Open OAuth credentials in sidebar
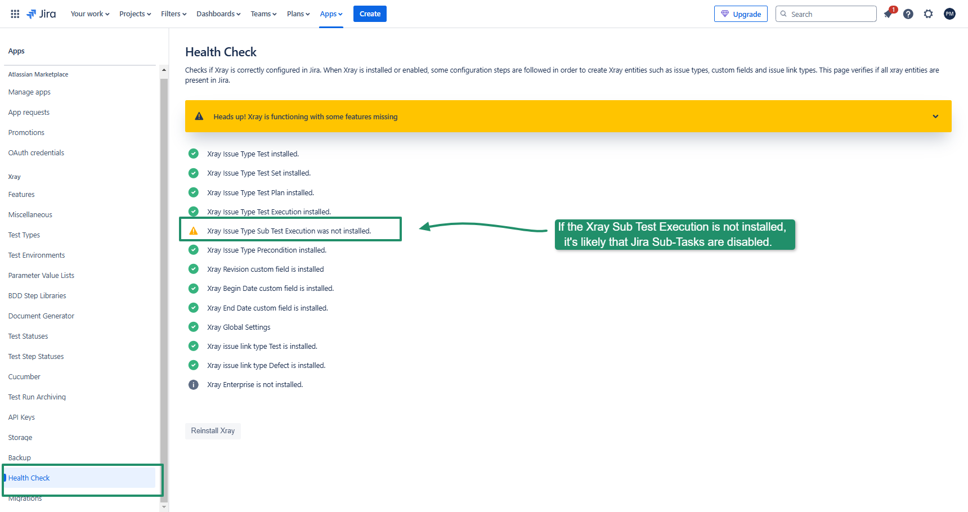The image size is (968, 512). pyautogui.click(x=36, y=153)
